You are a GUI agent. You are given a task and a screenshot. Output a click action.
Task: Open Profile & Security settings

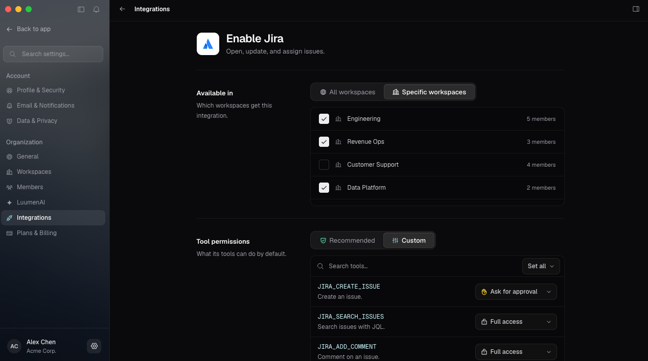[x=53, y=90]
